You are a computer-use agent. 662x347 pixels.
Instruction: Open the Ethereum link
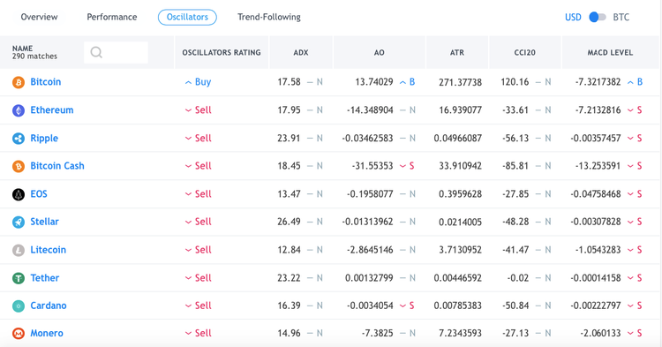click(x=52, y=110)
